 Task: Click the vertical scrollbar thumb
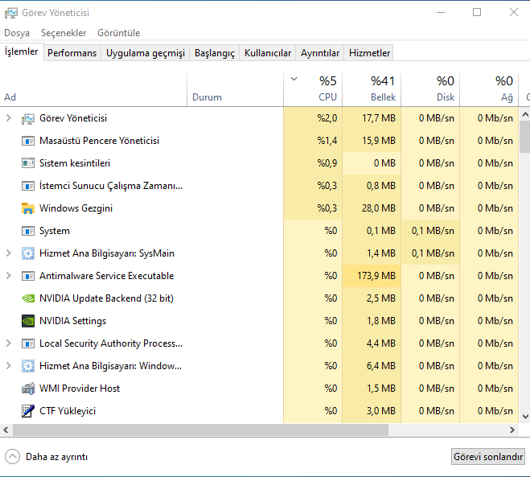coord(525,137)
